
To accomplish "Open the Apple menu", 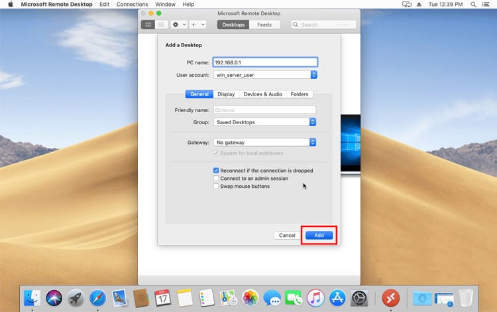I will (x=11, y=4).
